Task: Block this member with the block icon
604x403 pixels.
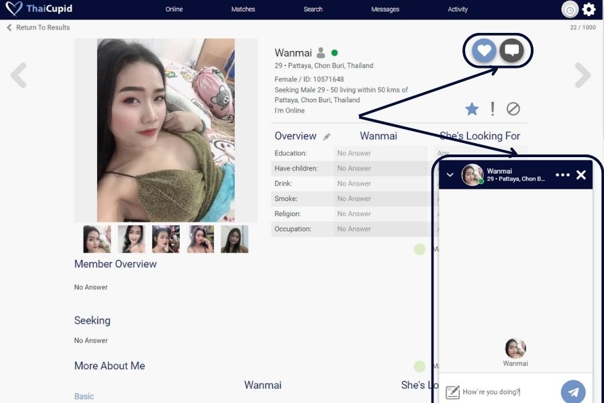Action: [513, 109]
